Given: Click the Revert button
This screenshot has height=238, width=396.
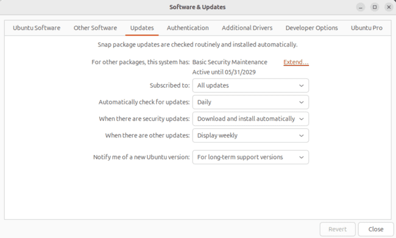Looking at the screenshot, I should click(x=338, y=229).
